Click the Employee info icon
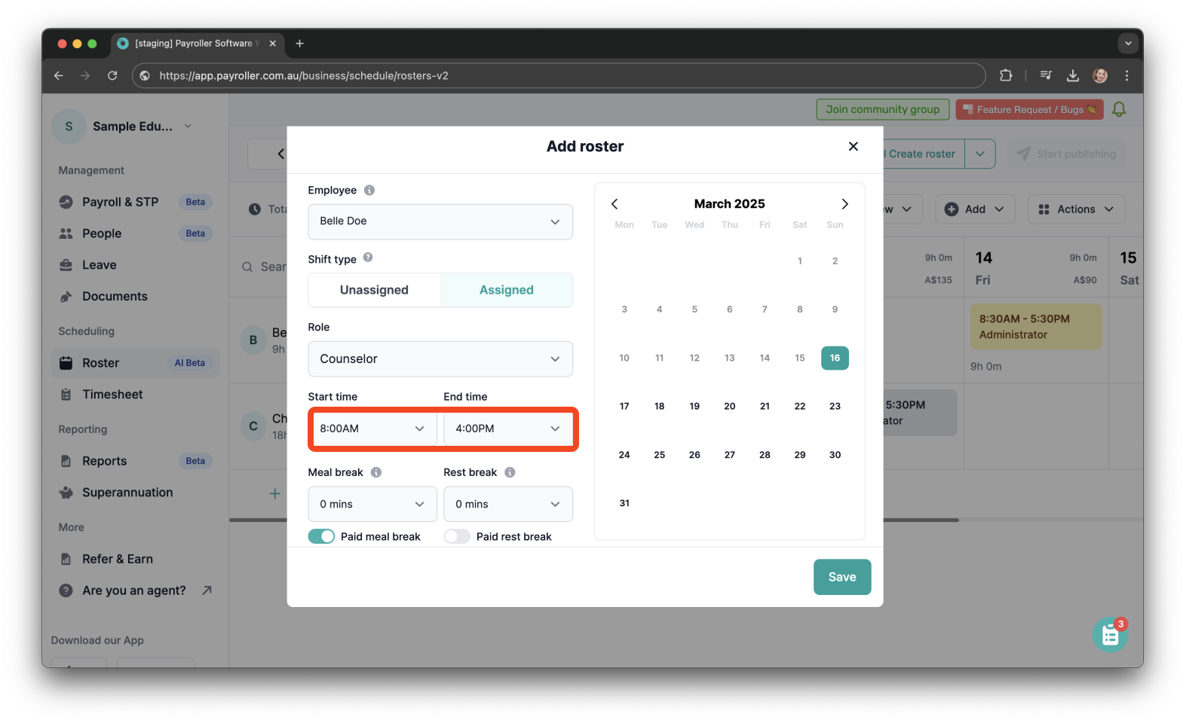 369,191
